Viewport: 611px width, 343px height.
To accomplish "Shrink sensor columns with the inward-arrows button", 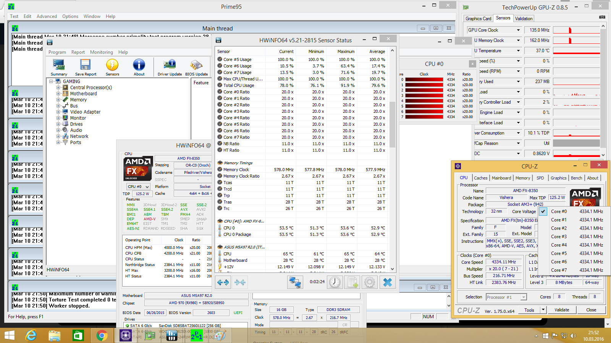I will 240,282.
